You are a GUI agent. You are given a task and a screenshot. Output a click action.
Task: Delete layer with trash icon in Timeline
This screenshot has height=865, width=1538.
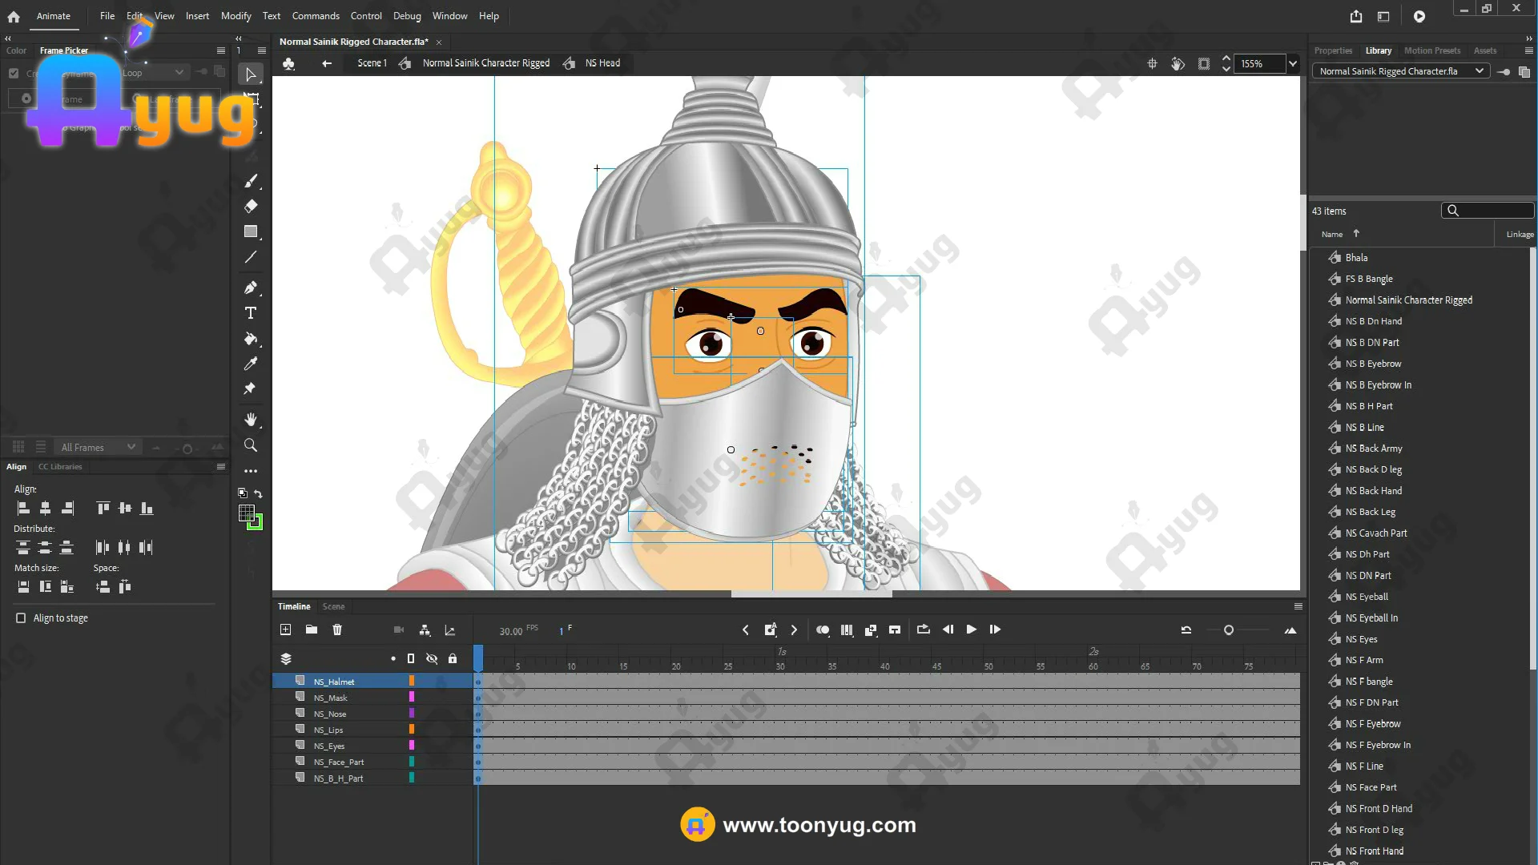337,630
